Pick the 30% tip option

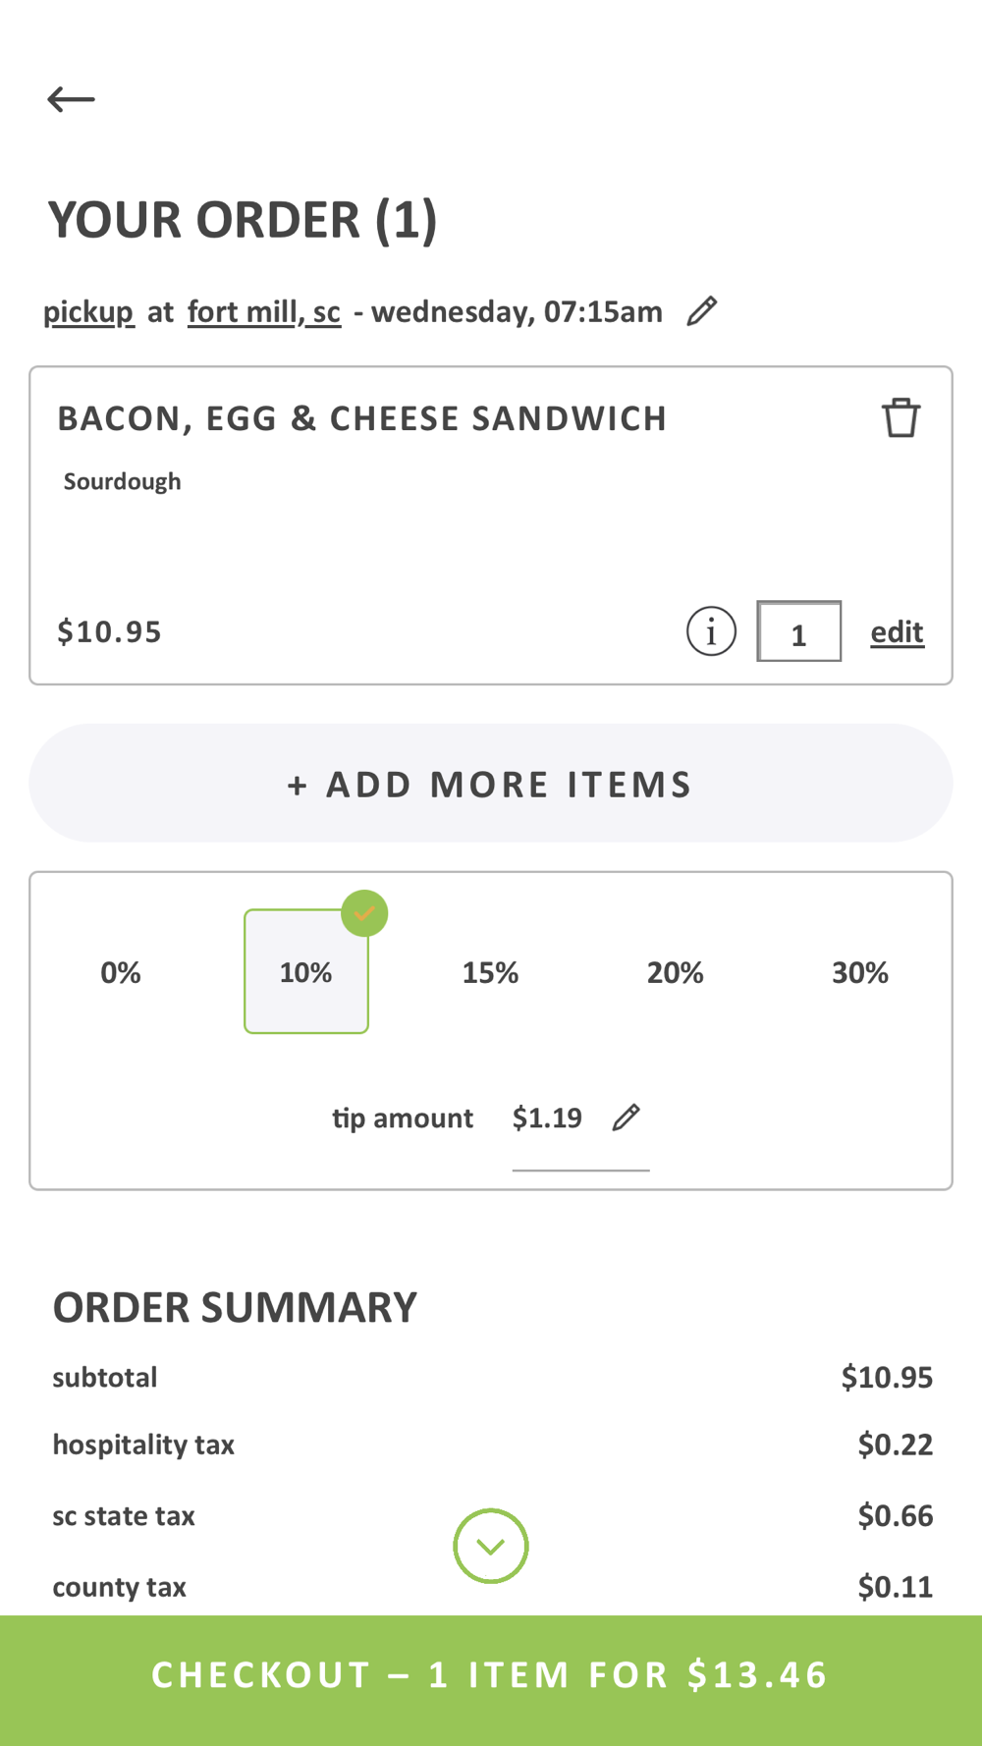point(860,972)
